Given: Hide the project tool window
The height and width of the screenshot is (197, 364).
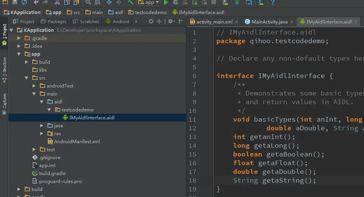Looking at the screenshot, I should click(181, 21).
